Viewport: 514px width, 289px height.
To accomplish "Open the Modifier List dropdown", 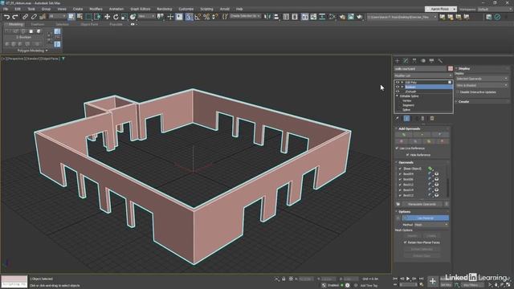I will coord(423,75).
